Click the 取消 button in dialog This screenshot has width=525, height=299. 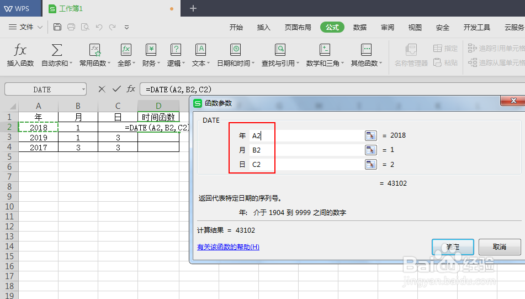pyautogui.click(x=500, y=247)
